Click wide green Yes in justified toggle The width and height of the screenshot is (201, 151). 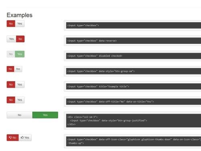(x=45, y=115)
